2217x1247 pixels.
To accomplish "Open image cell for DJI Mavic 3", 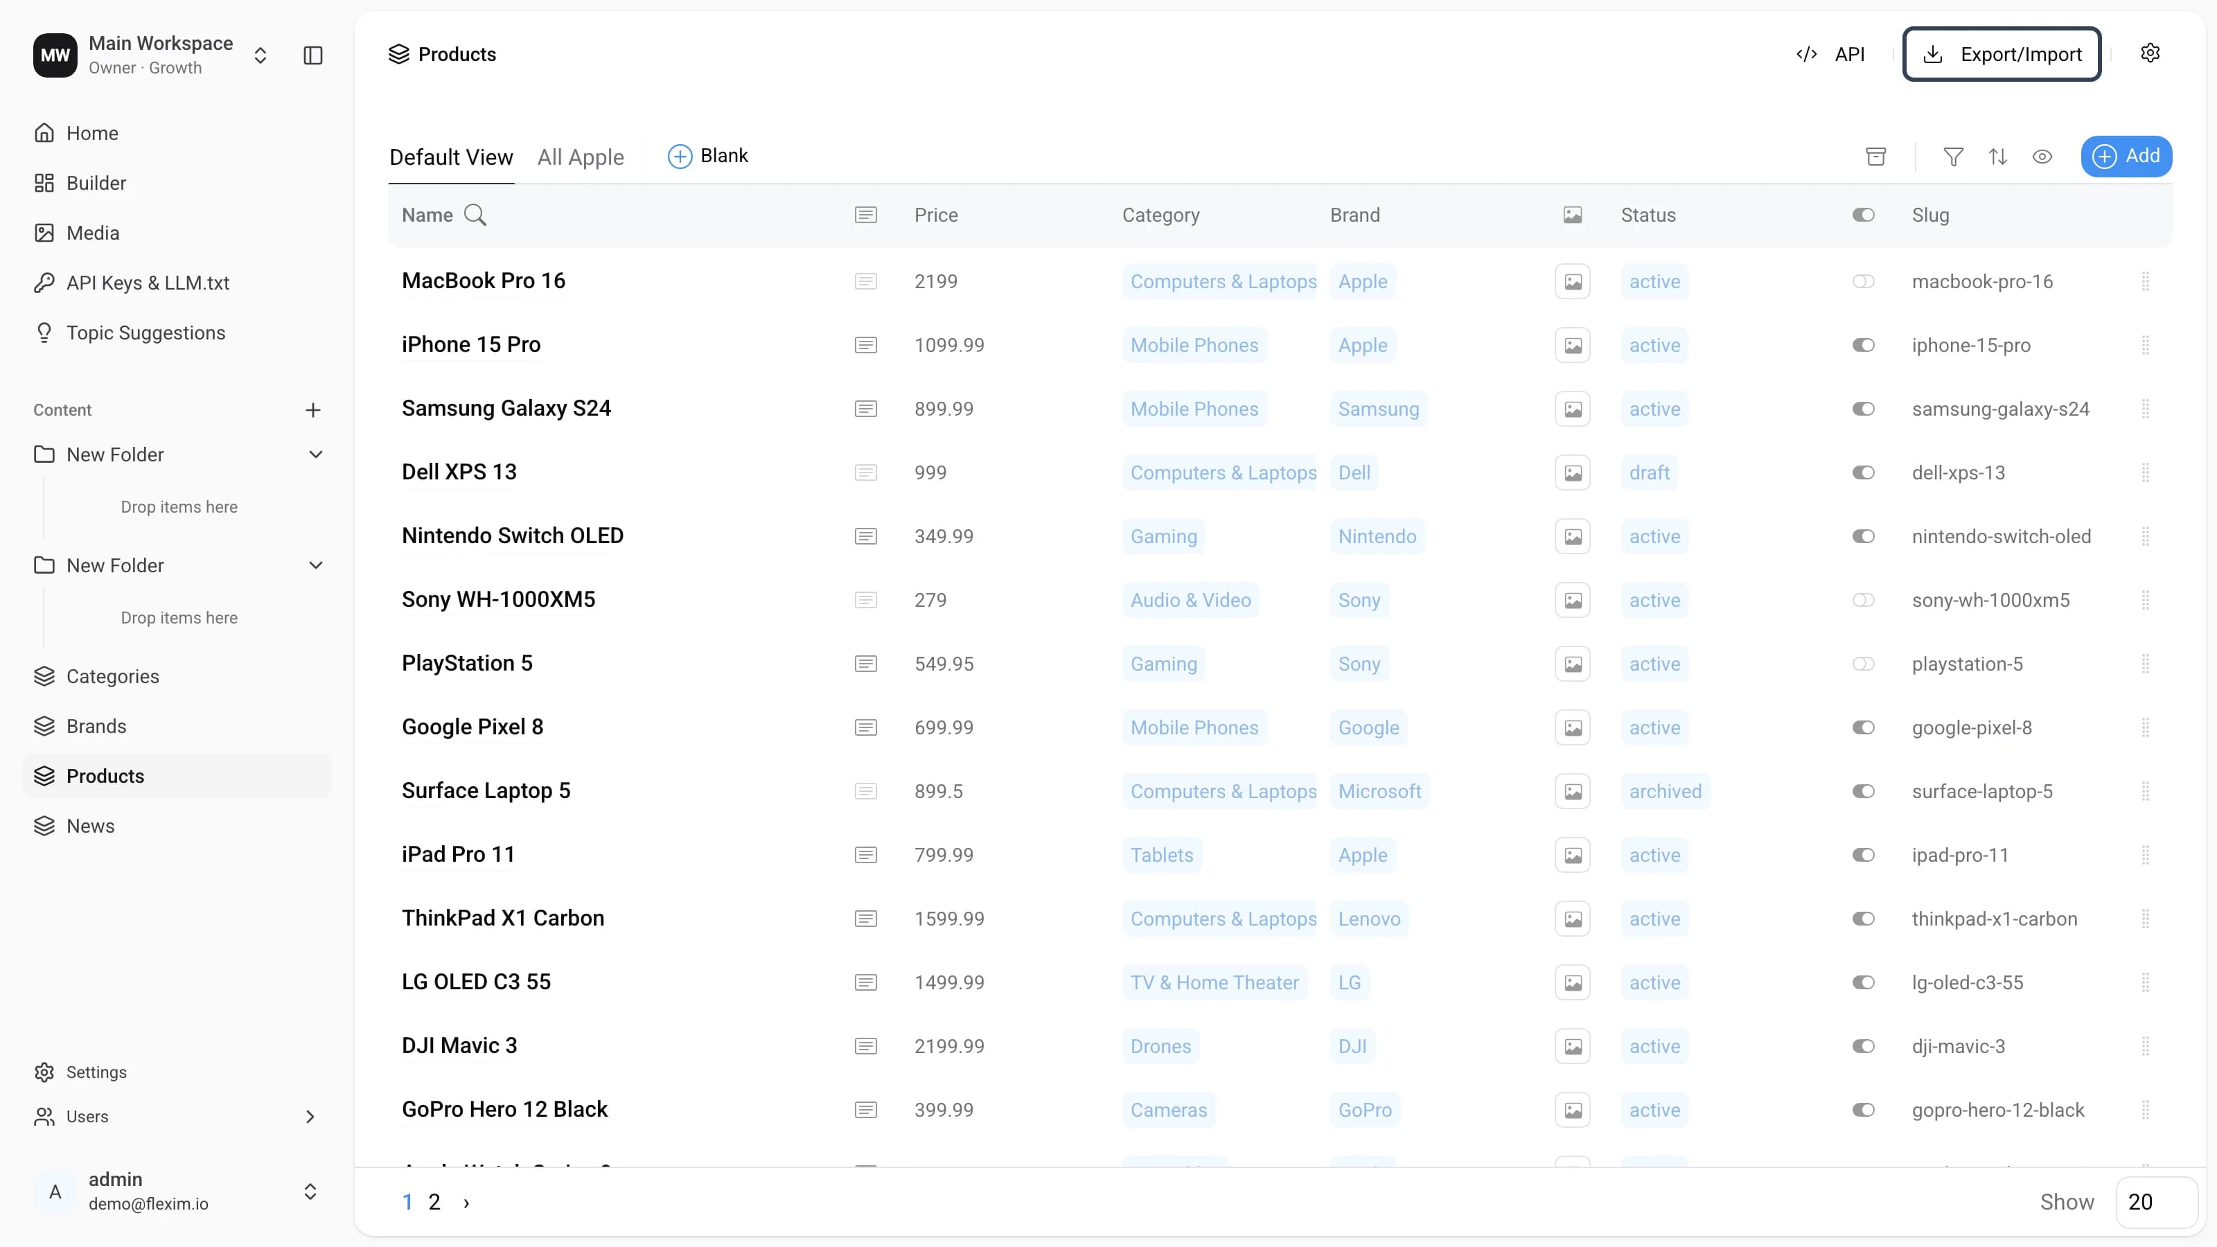I will (1573, 1045).
